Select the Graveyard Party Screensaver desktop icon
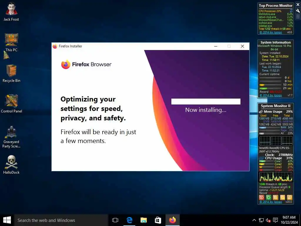301x226 pixels. tap(11, 137)
